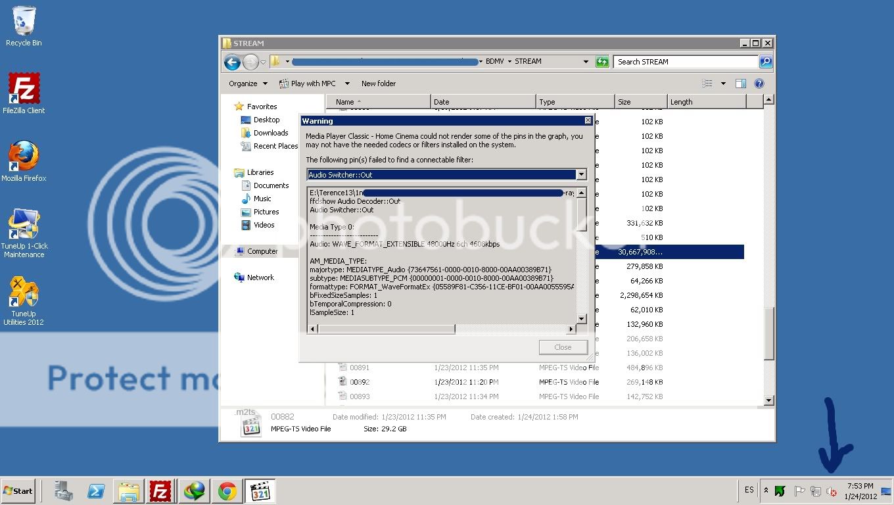Select file 00892 in the list
This screenshot has width=894, height=505.
(x=359, y=382)
